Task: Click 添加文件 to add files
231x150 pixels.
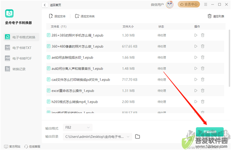Action: click(57, 16)
